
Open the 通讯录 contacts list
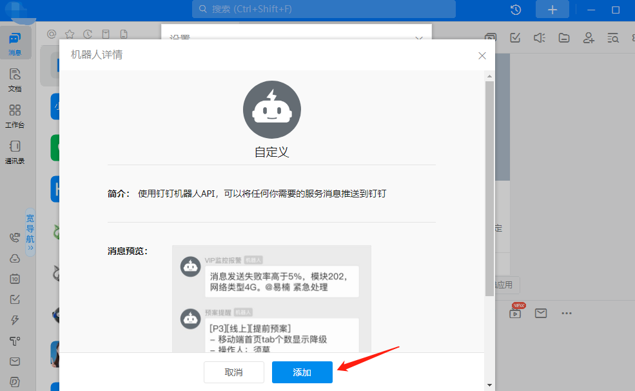(15, 150)
